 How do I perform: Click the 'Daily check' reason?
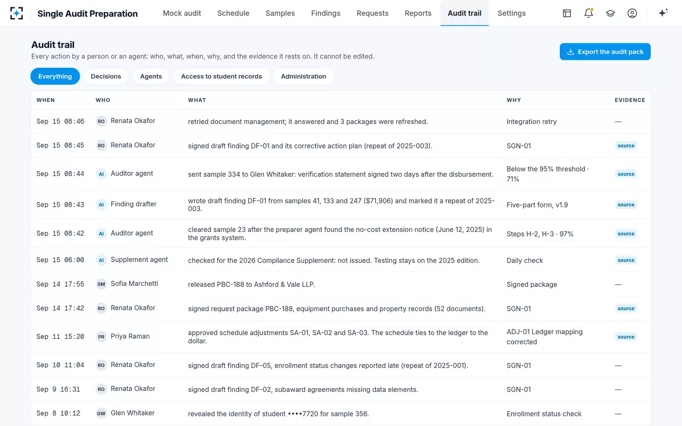point(525,260)
